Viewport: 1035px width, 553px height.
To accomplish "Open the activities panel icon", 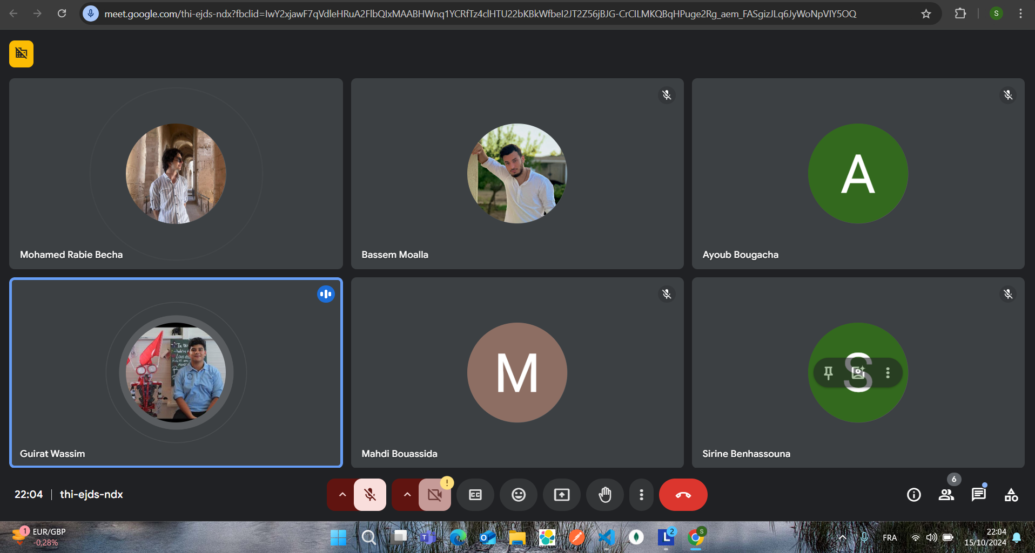I will tap(1011, 495).
